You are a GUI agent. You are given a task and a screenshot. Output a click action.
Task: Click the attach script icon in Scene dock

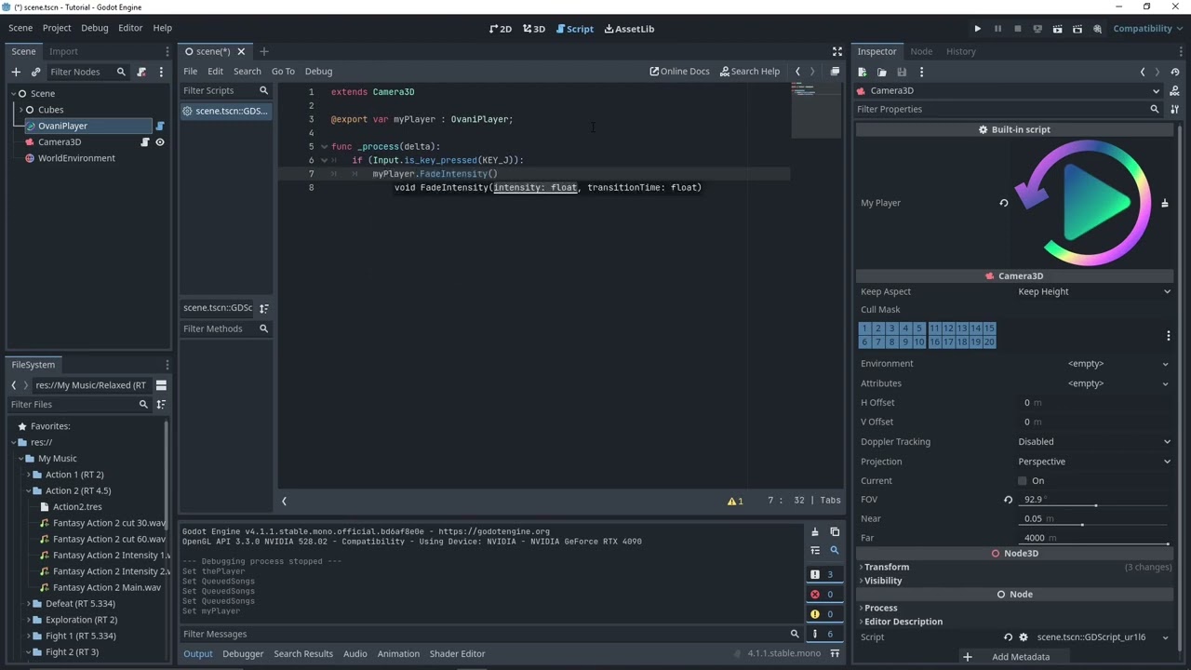(x=141, y=72)
